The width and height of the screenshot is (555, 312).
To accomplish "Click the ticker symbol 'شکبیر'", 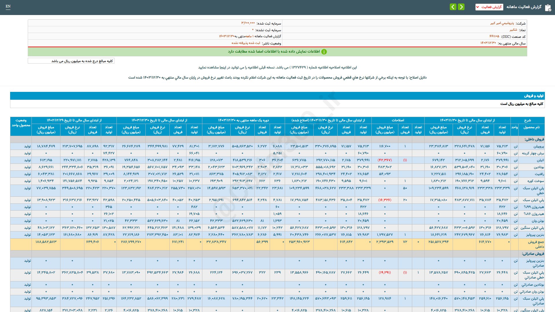I will (513, 30).
